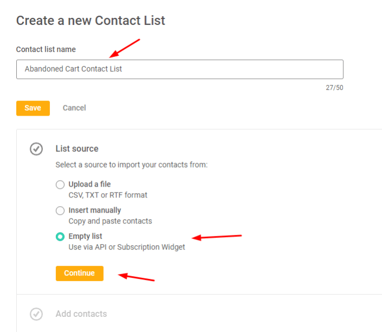The height and width of the screenshot is (332, 382).
Task: Click the Empty list label text
Action: coord(85,237)
